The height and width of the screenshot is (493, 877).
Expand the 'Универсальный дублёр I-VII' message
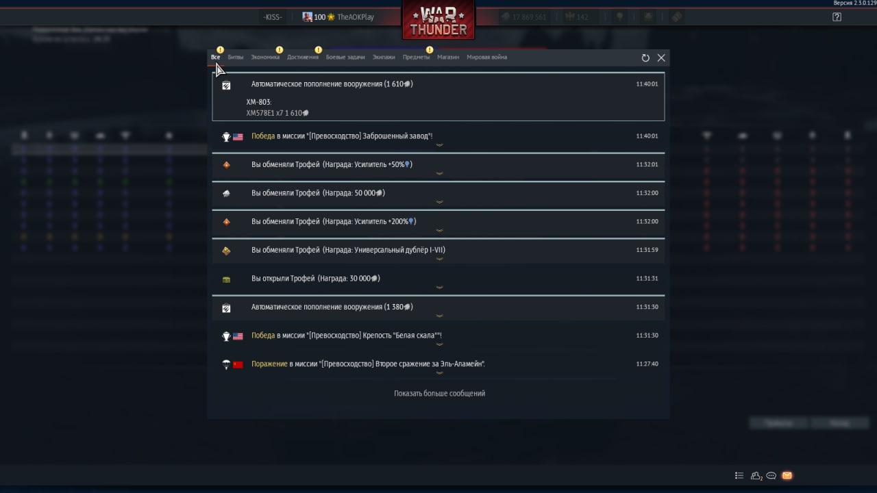[x=438, y=251]
